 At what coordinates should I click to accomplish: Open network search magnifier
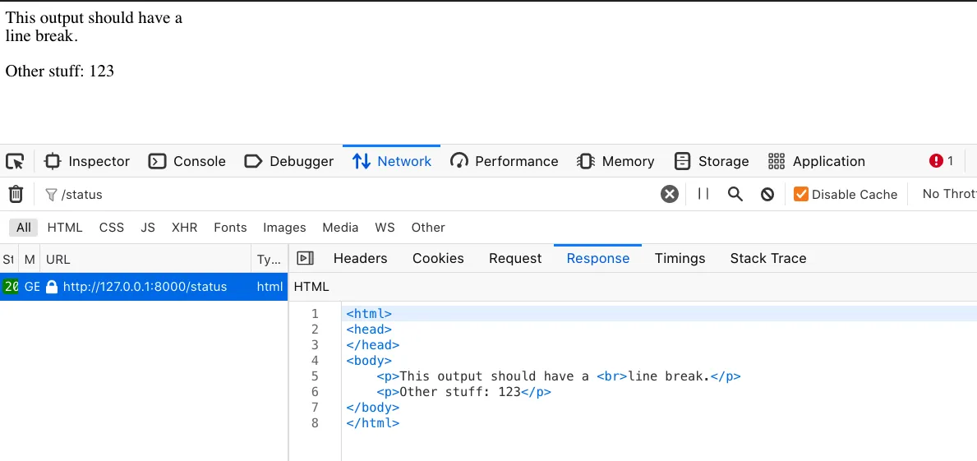coord(735,195)
